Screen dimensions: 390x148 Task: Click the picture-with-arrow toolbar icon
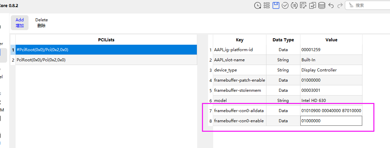coord(303,5)
